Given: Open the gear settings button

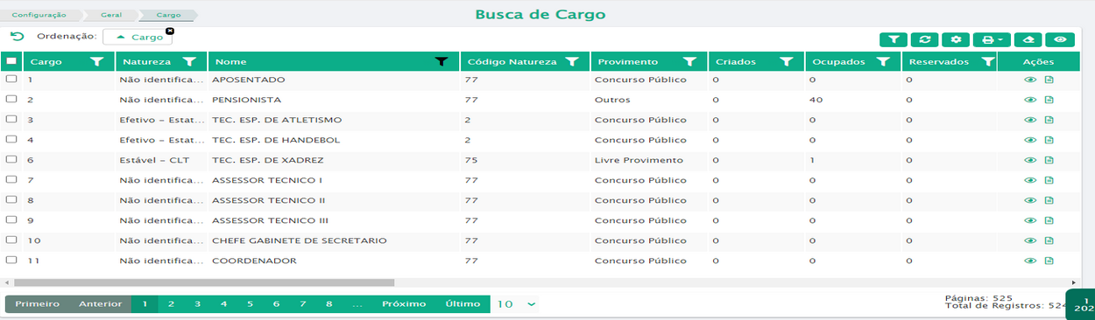Looking at the screenshot, I should pyautogui.click(x=956, y=39).
